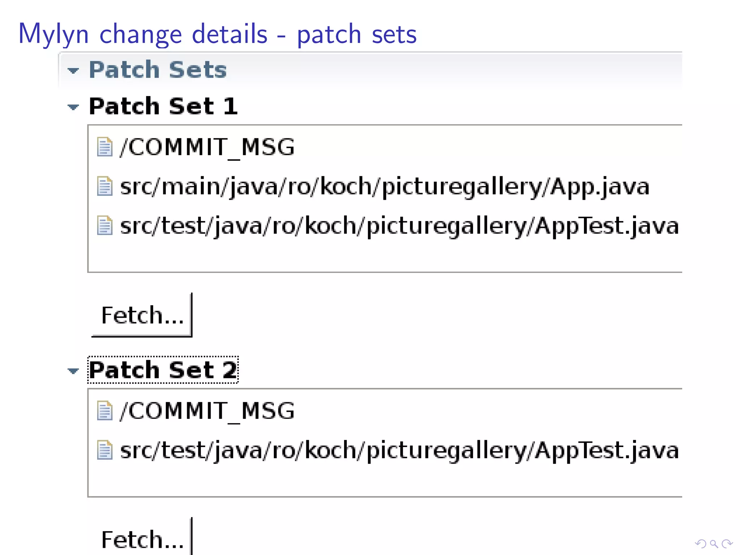This screenshot has height=555, width=740.
Task: Click the Patch Set 1 heading label
Action: coord(163,106)
